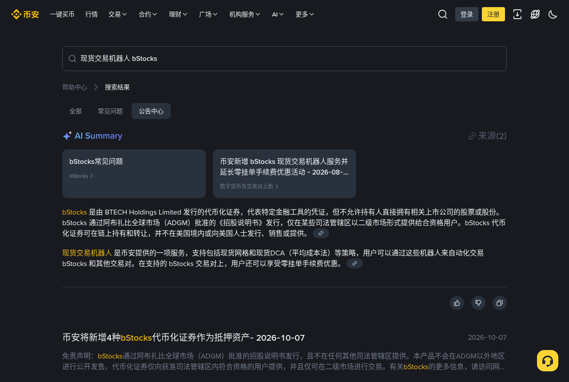The height and width of the screenshot is (382, 569).
Task: Open the app download icon
Action: click(517, 14)
